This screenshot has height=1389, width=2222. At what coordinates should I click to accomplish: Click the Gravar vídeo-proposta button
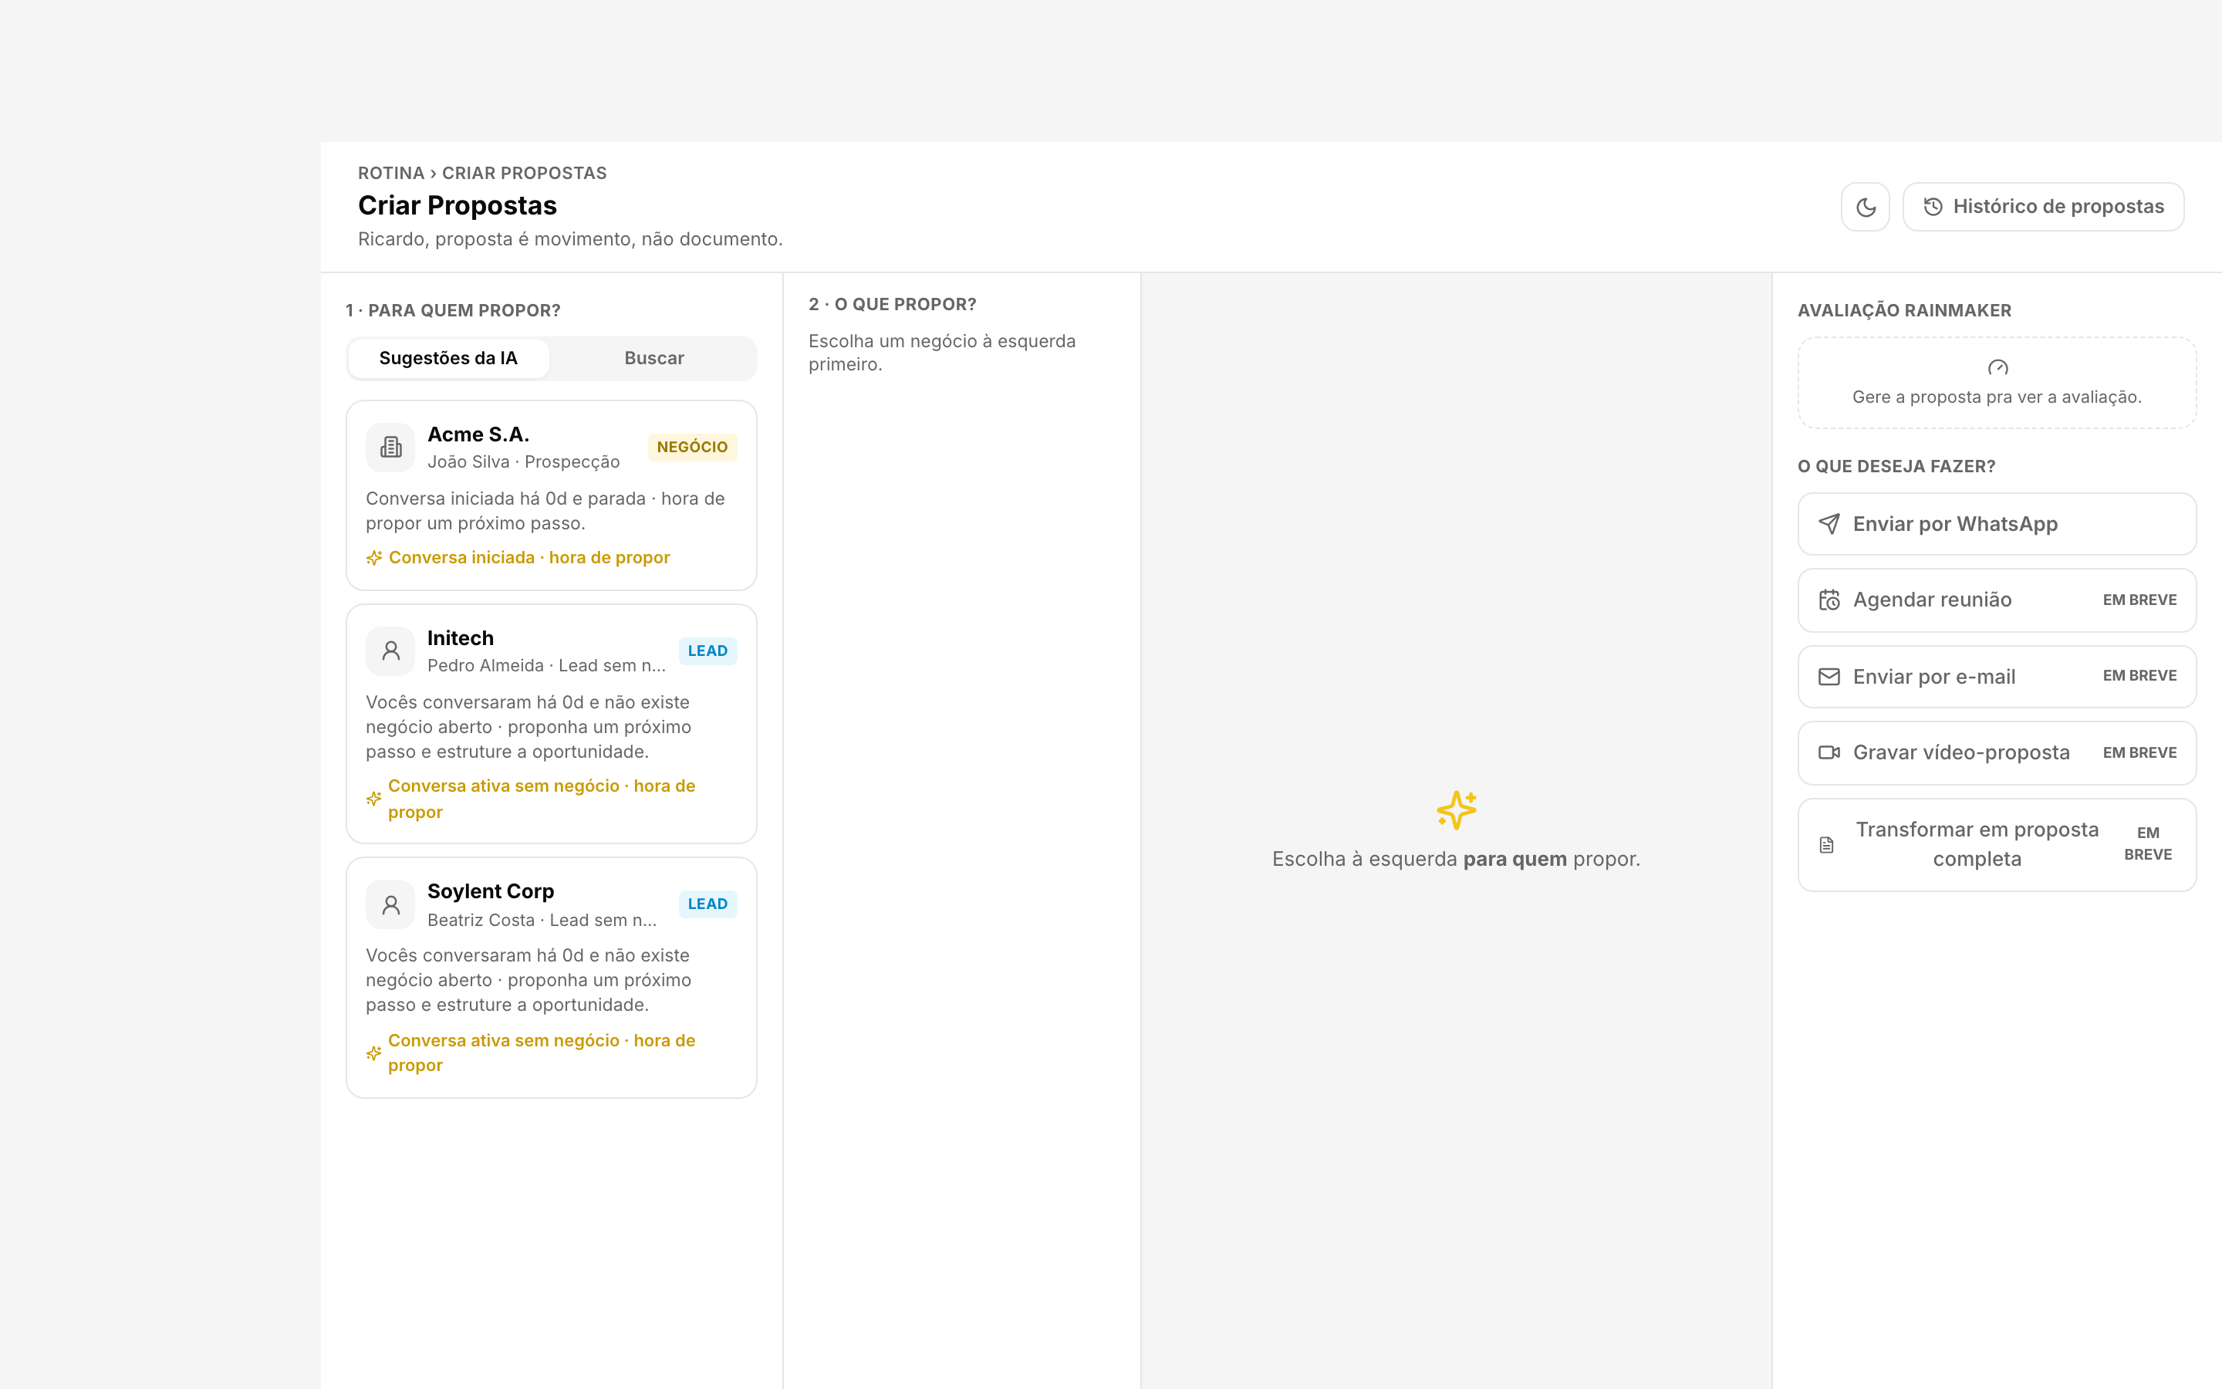tap(1996, 752)
